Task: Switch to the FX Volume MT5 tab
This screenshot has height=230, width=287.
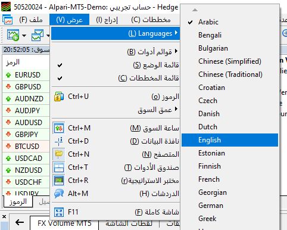Action: tap(64, 223)
